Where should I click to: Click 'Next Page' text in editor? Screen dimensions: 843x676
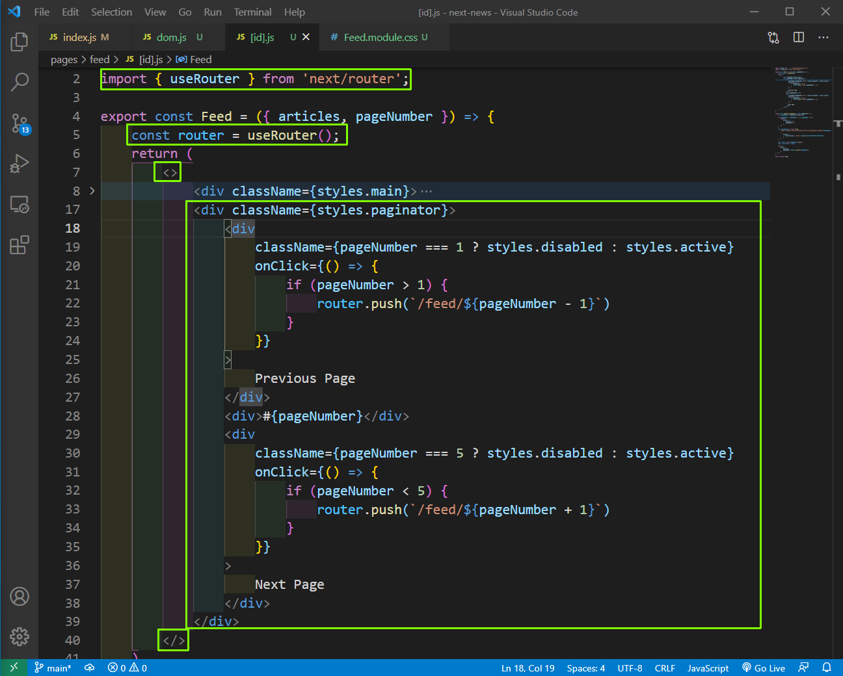(x=289, y=584)
